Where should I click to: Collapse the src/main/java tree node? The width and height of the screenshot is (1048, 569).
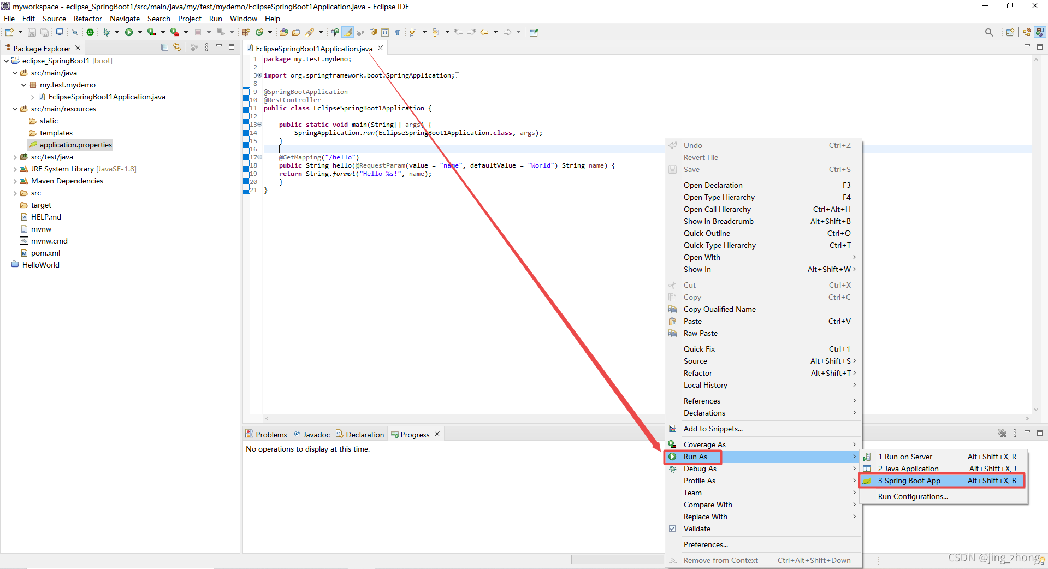[15, 73]
